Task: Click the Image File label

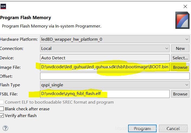Action: [10, 67]
